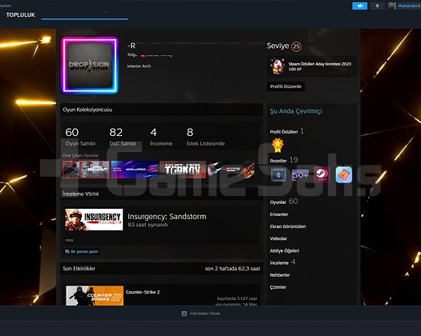
Task: Click the Profili Düzenle button
Action: 285,86
